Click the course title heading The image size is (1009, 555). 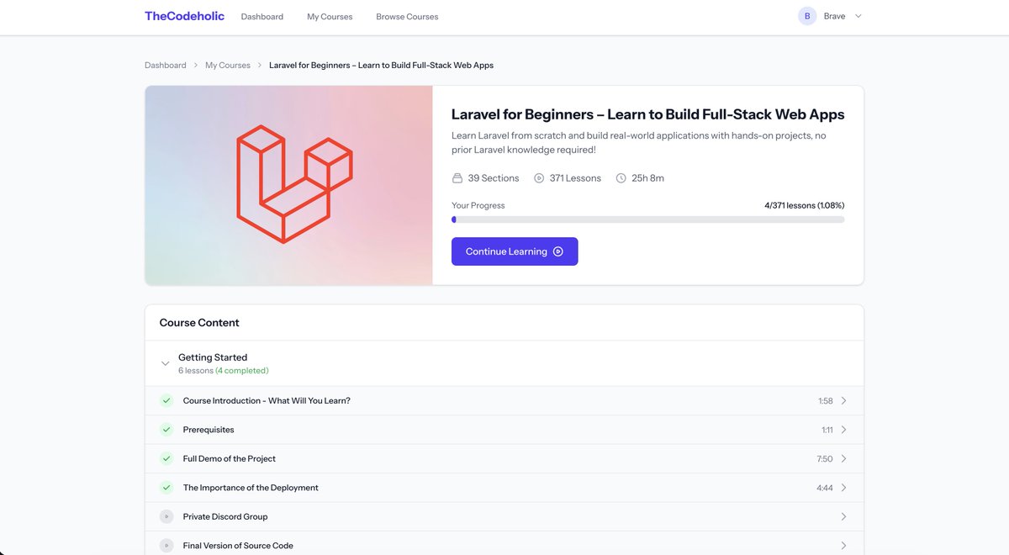647,114
